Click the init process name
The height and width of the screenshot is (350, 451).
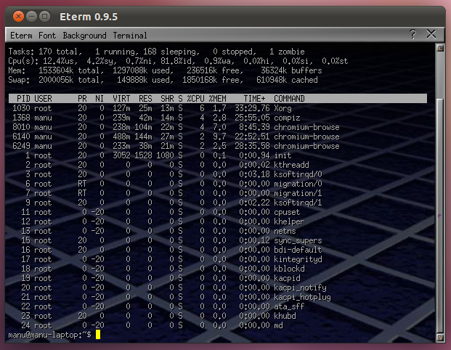pos(283,155)
